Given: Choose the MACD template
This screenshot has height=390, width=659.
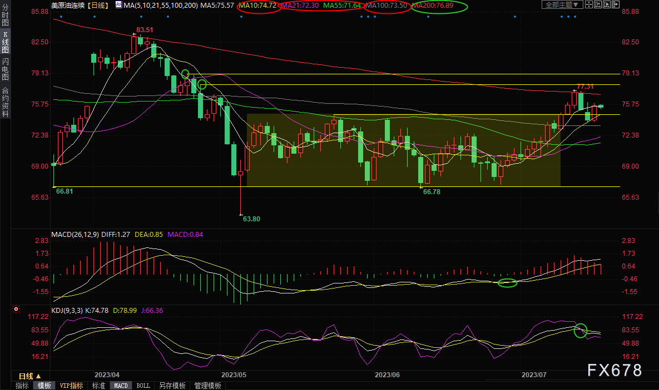Looking at the screenshot, I should (x=121, y=386).
